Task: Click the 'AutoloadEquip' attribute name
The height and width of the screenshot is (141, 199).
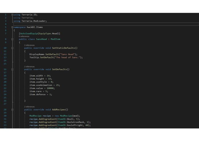Action: pos(29,33)
